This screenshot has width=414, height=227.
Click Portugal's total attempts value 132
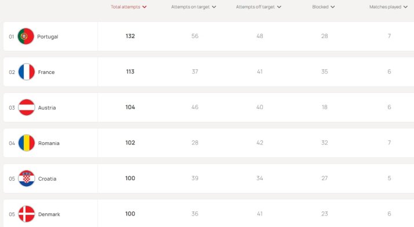pos(130,36)
